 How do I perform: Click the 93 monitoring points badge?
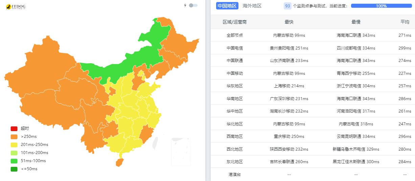[x=287, y=6]
